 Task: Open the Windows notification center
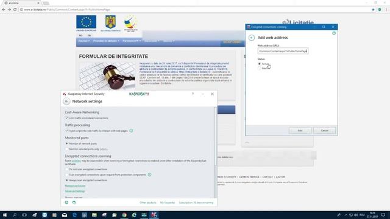tap(383, 215)
